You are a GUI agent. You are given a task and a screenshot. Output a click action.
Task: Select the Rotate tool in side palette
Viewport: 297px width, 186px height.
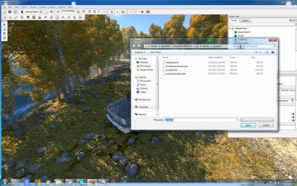pyautogui.click(x=4, y=33)
